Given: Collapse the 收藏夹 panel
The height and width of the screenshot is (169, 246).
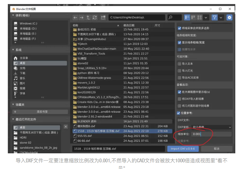Looking at the screenshot, I should [x=13, y=105].
